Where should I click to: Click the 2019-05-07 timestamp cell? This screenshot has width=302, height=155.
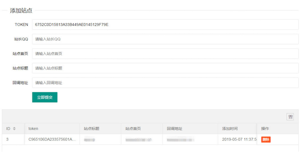[x=239, y=140]
